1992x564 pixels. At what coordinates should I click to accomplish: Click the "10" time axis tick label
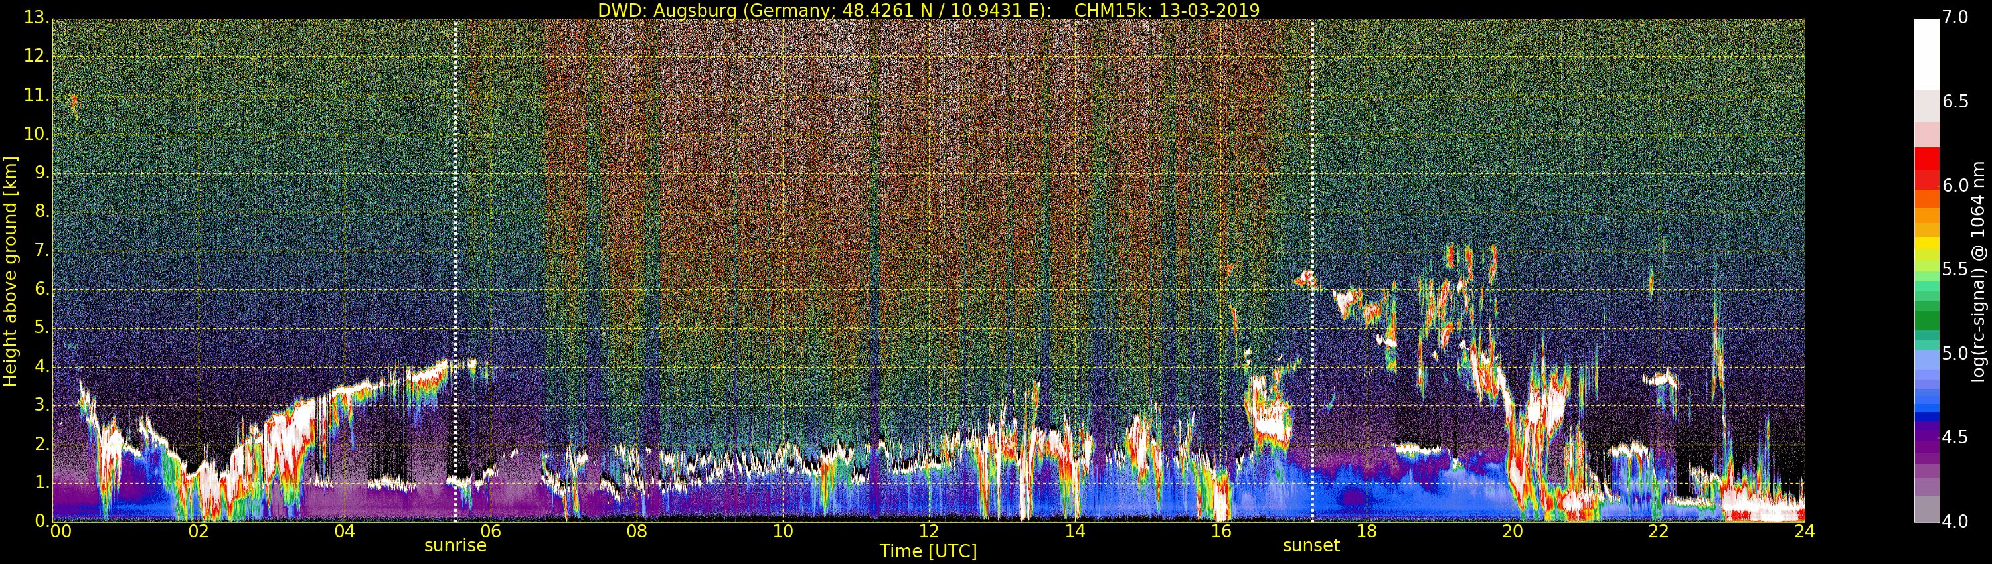coord(783,531)
